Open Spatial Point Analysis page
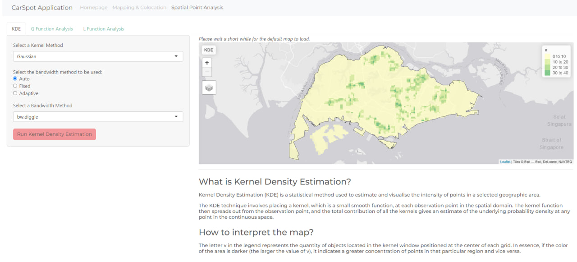 point(197,8)
